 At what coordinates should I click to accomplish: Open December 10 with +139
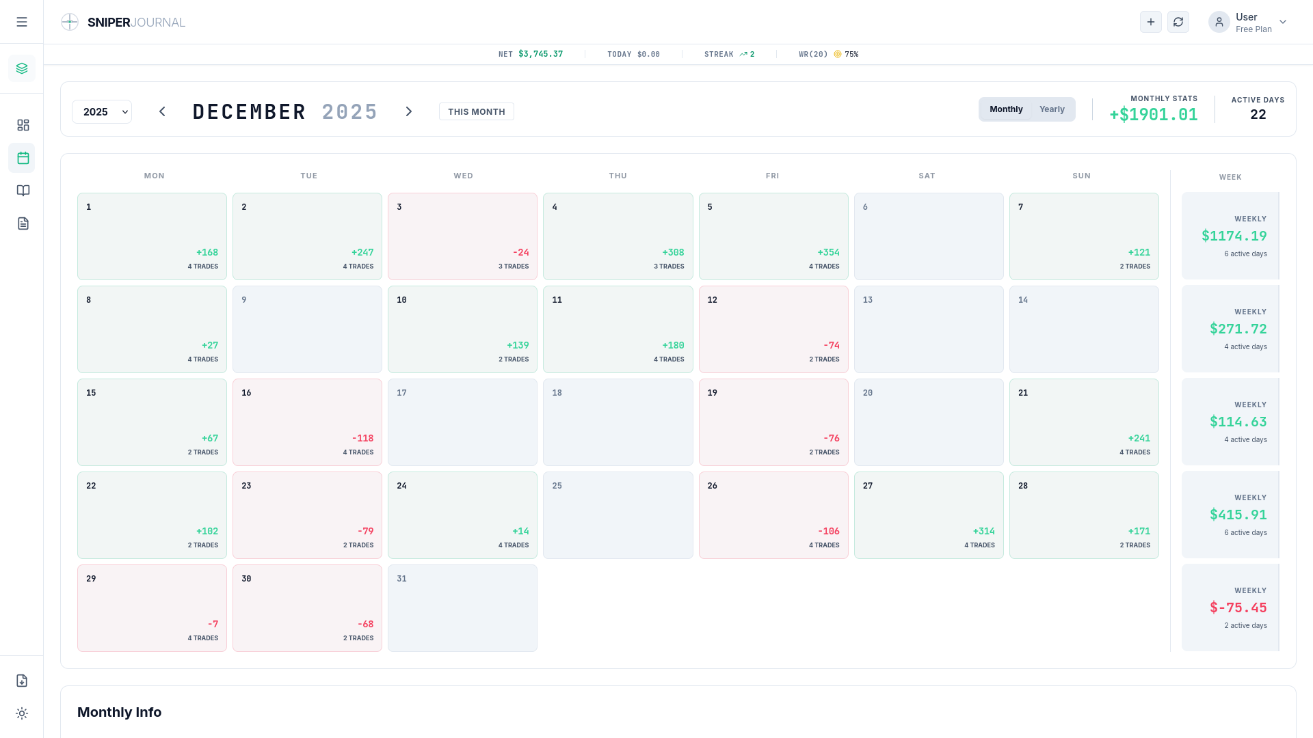tap(462, 329)
